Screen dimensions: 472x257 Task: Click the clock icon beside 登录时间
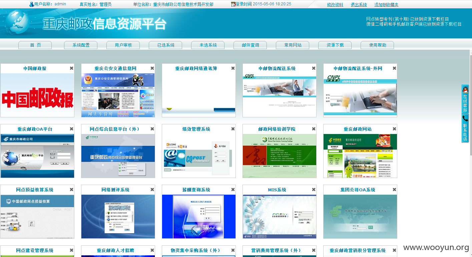tap(233, 4)
